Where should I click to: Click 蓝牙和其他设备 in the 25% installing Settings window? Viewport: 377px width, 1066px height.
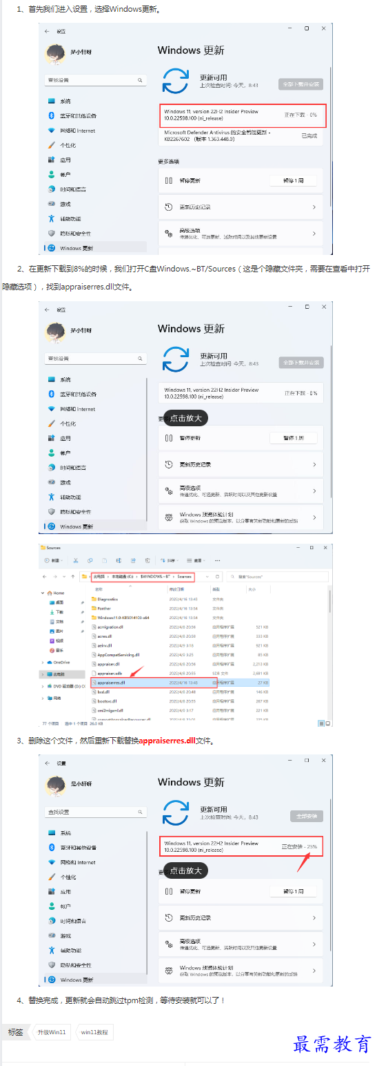pyautogui.click(x=77, y=848)
